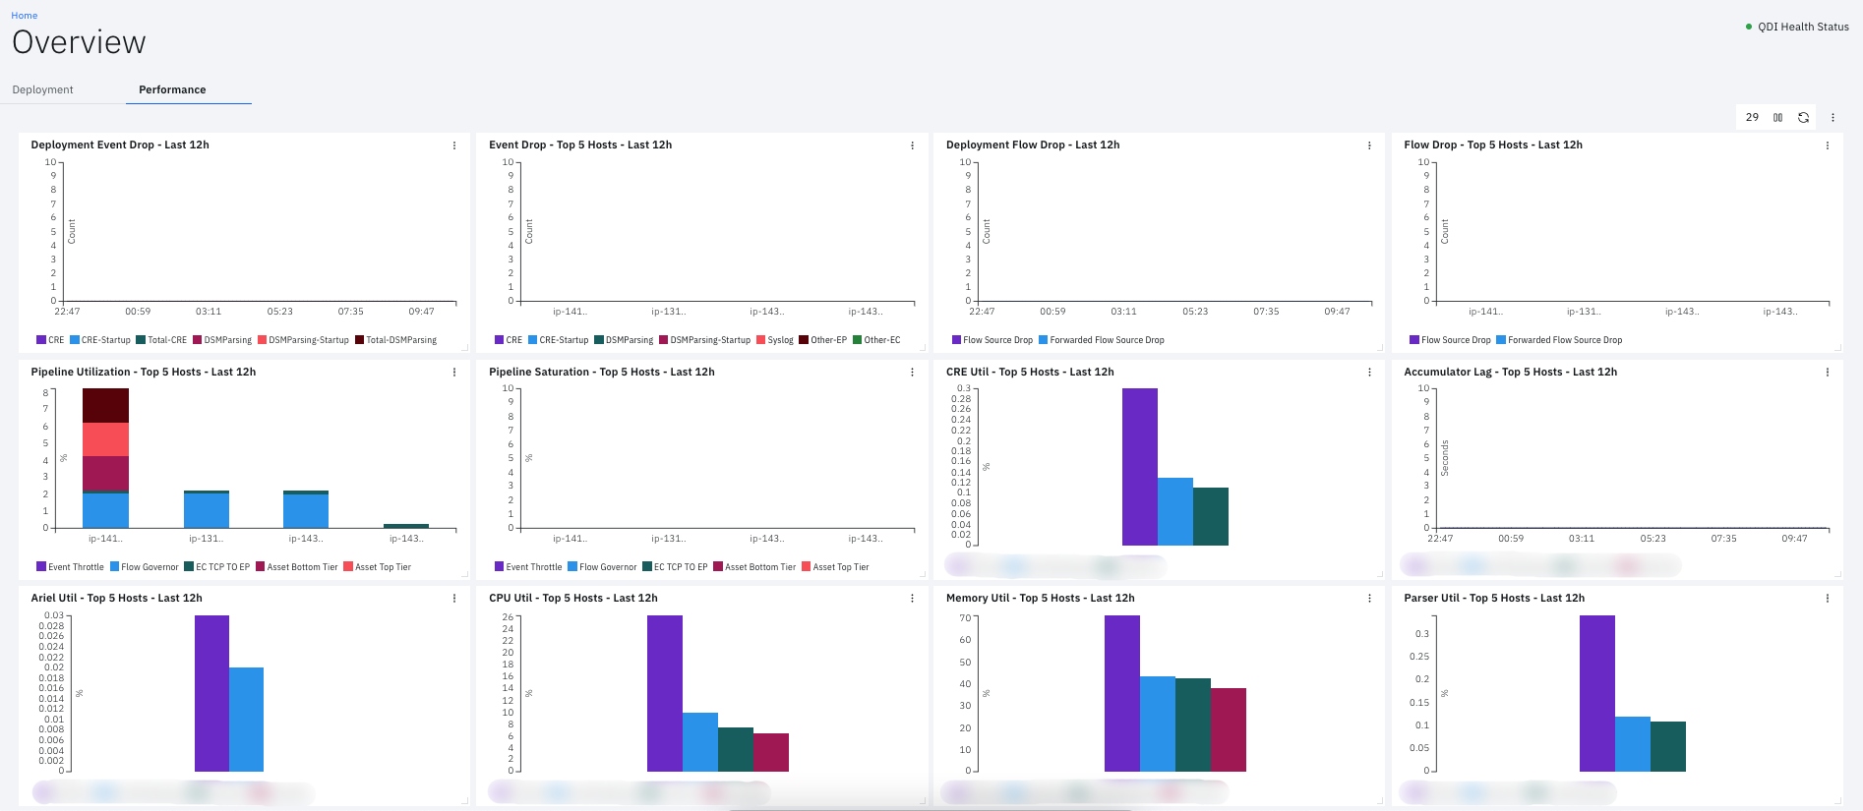The image size is (1863, 811).
Task: Open options menu for CRE Util widget
Action: point(1369,373)
